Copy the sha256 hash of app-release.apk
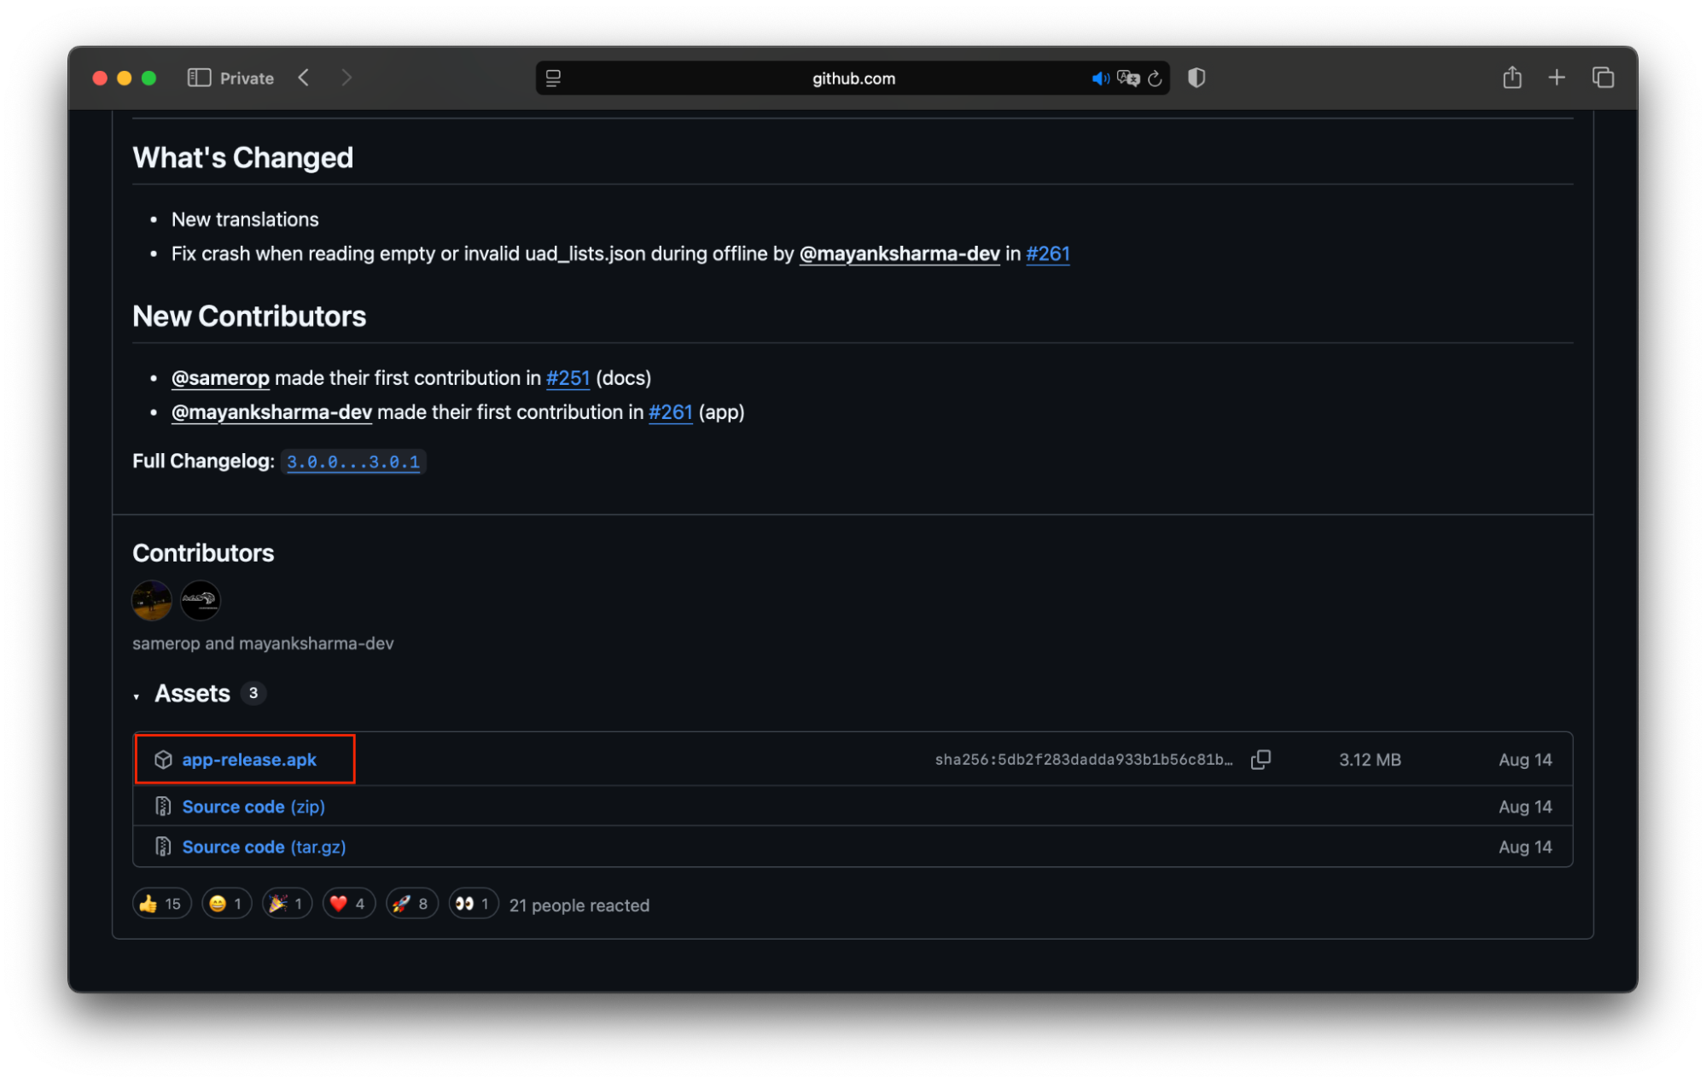Screen dimensions: 1706x1083 (1261, 760)
